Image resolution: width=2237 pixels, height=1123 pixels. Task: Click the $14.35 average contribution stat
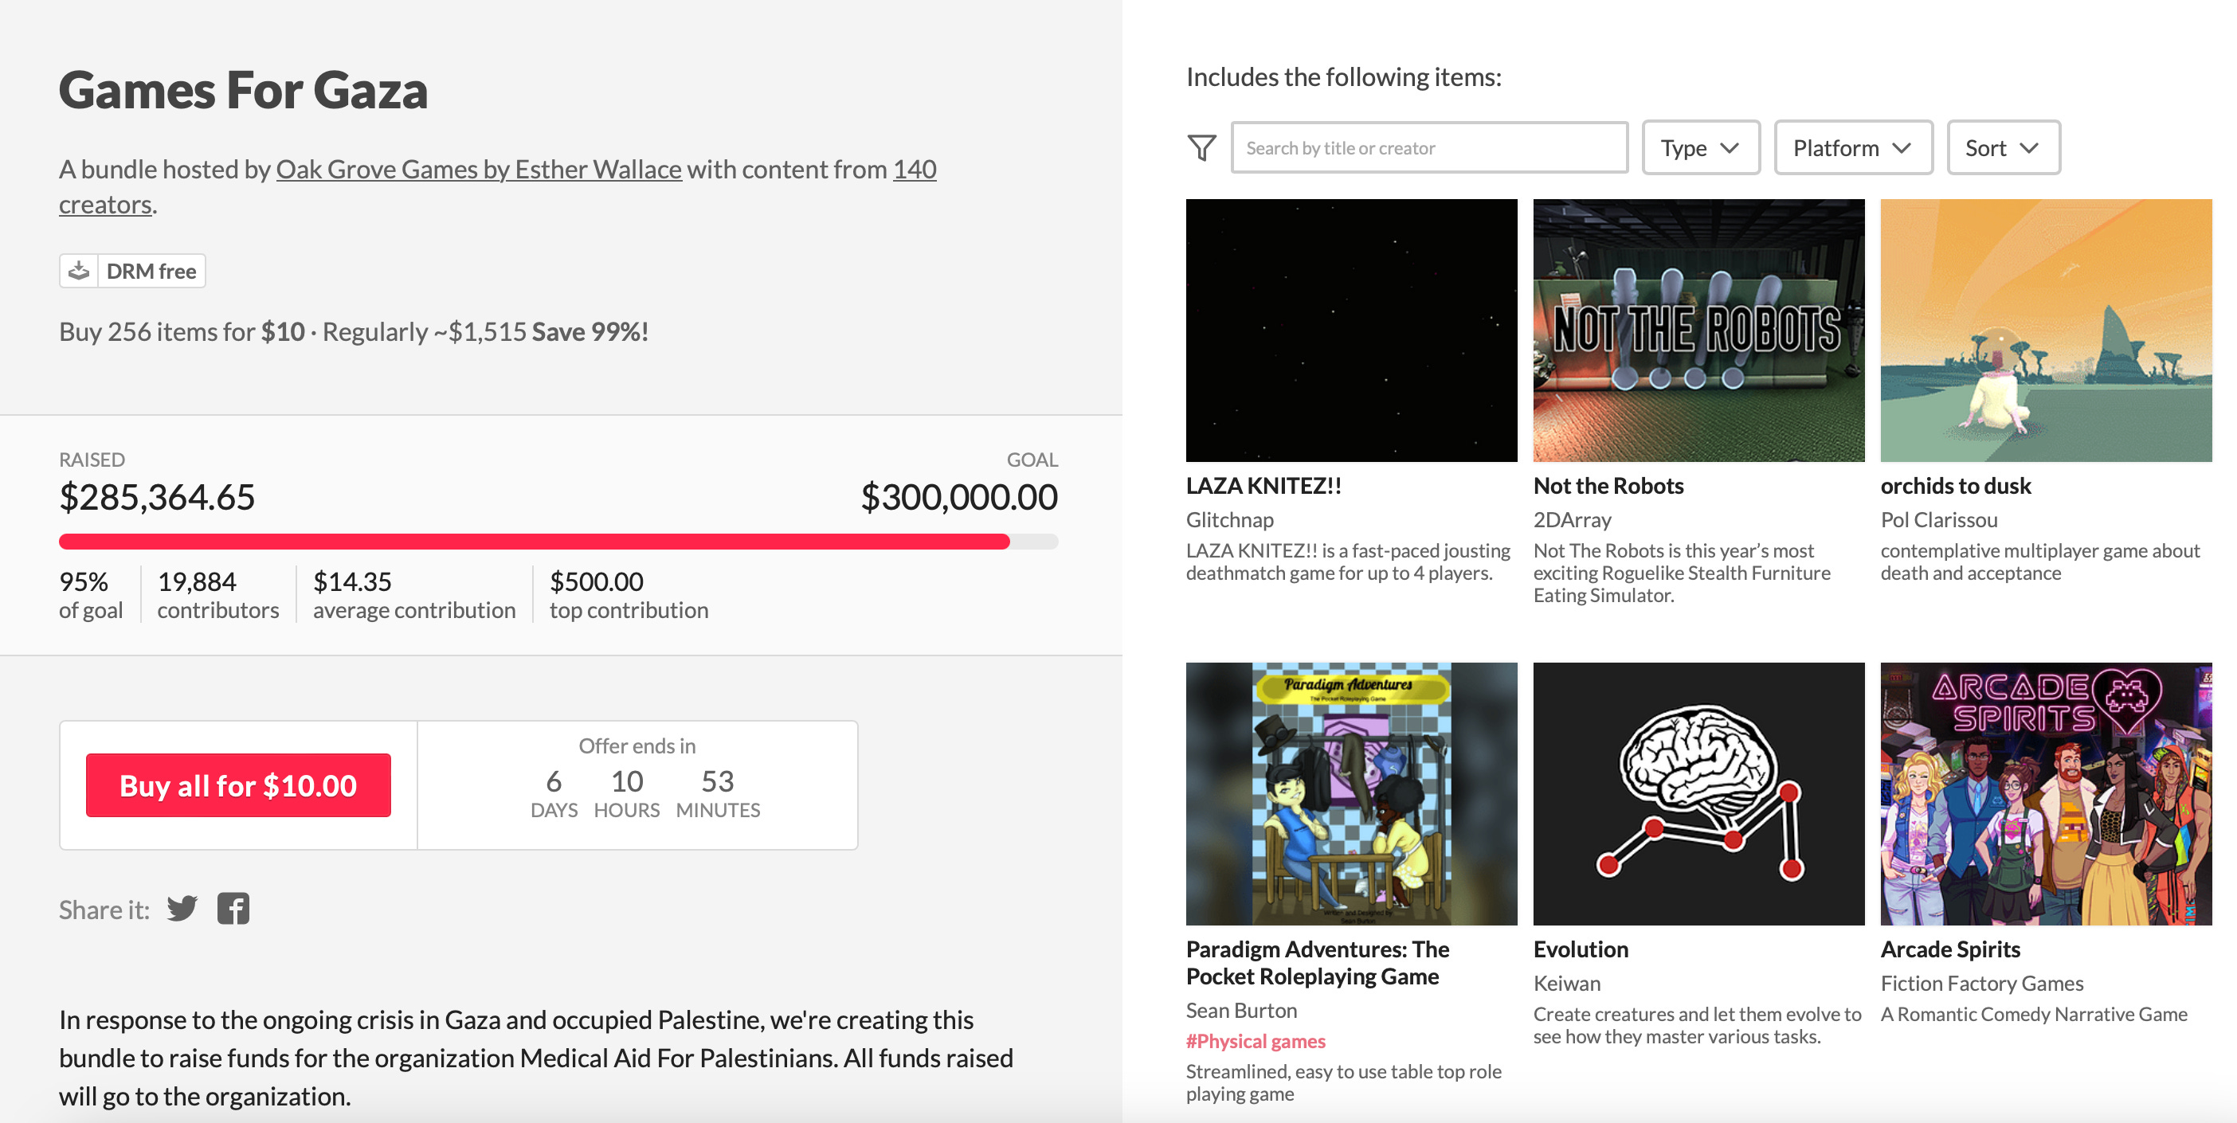414,595
